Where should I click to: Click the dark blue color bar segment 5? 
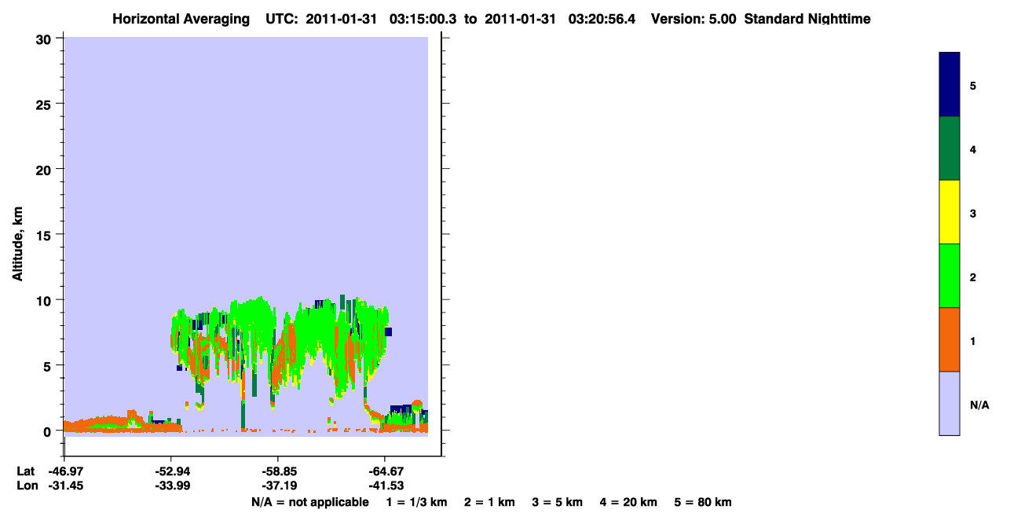pos(950,85)
